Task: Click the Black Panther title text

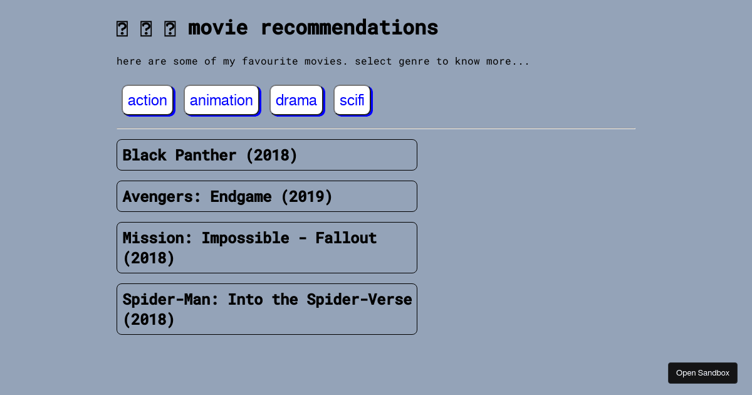Action: (x=211, y=154)
